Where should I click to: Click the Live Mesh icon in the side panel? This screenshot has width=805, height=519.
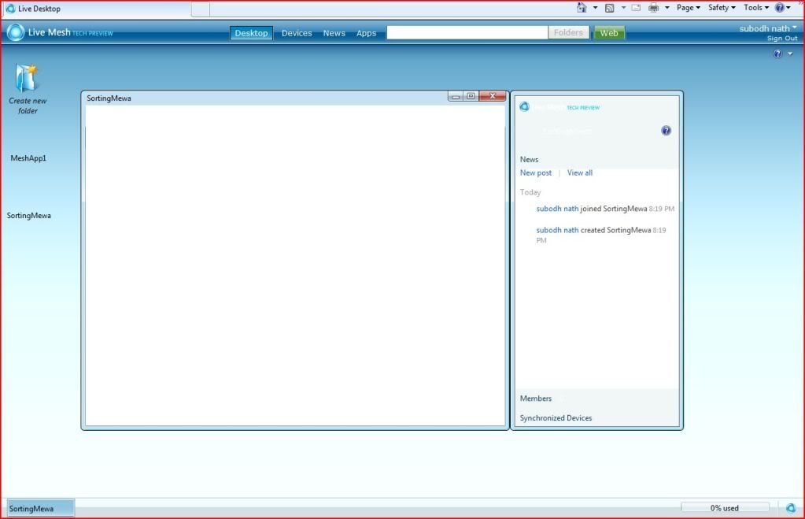pyautogui.click(x=524, y=106)
